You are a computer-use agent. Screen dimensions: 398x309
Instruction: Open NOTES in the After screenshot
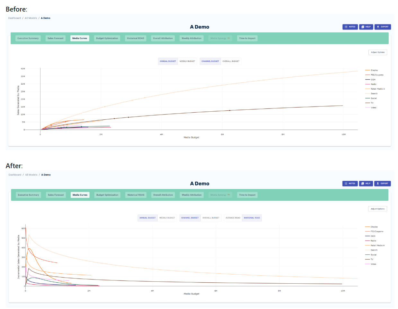tap(350, 184)
